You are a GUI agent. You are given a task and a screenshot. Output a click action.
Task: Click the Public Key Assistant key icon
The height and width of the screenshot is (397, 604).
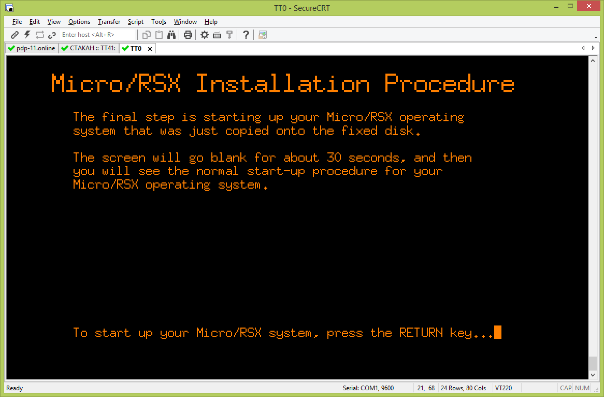229,35
